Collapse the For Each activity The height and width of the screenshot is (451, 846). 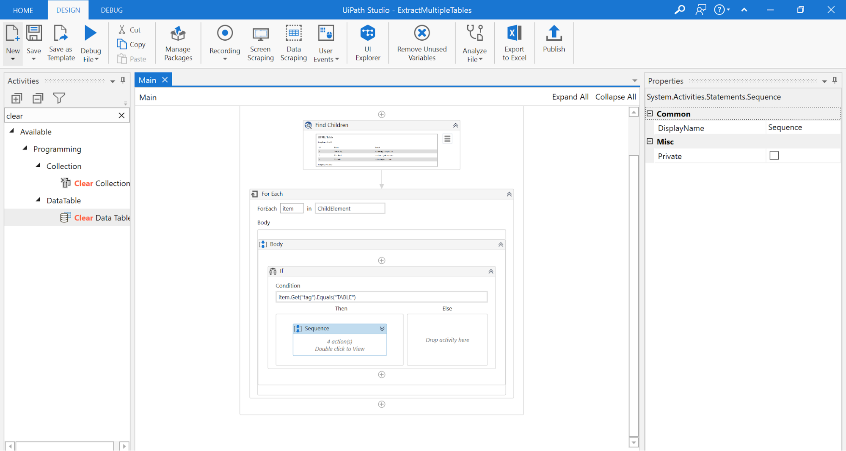point(509,194)
